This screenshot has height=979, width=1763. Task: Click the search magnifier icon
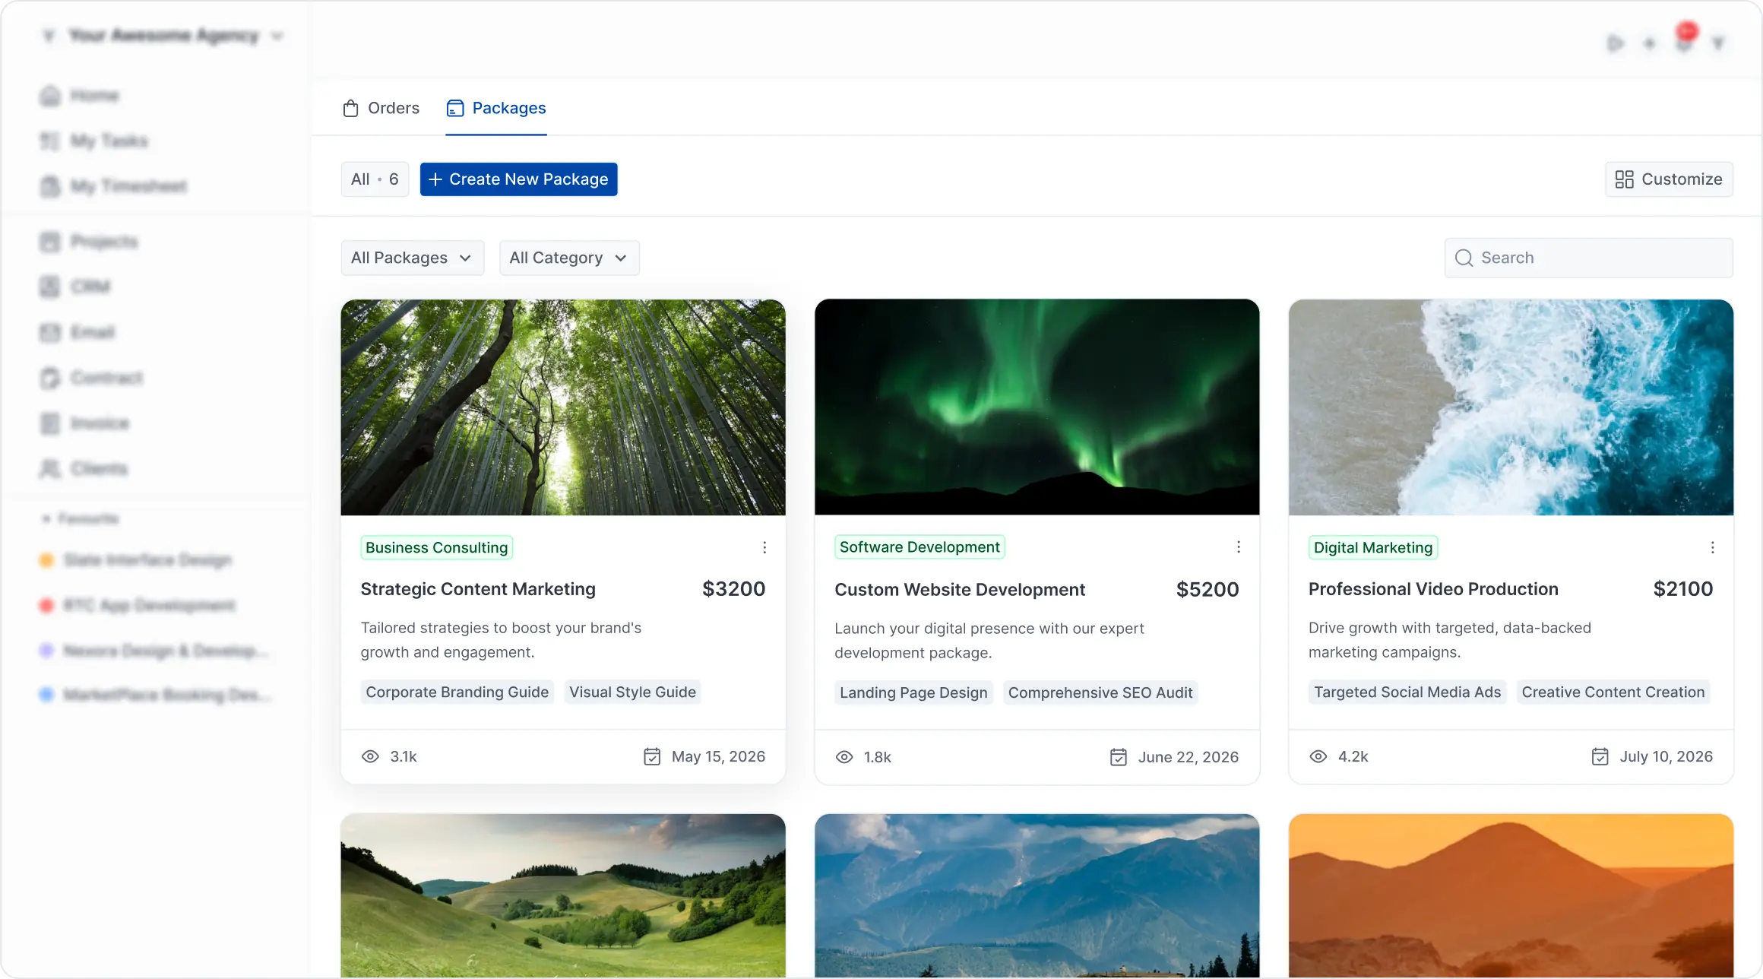tap(1464, 258)
